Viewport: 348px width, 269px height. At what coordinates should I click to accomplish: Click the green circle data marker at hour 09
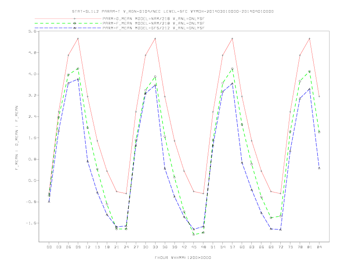tap(78, 69)
